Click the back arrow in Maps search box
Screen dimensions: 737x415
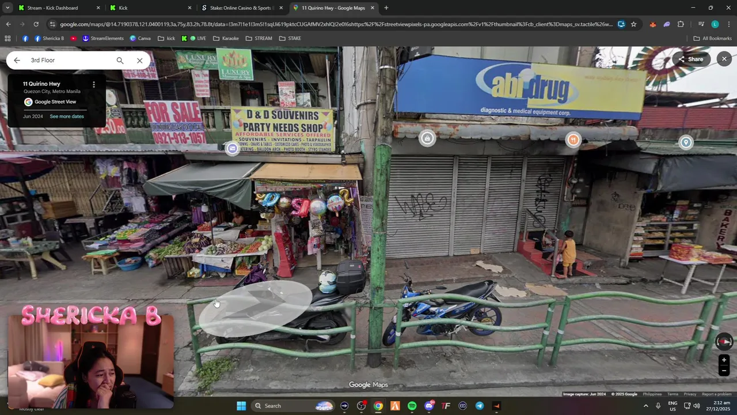click(17, 61)
